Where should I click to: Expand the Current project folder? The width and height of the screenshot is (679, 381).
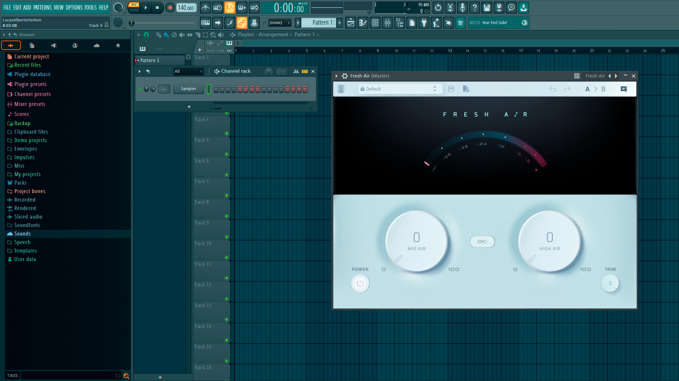click(31, 57)
